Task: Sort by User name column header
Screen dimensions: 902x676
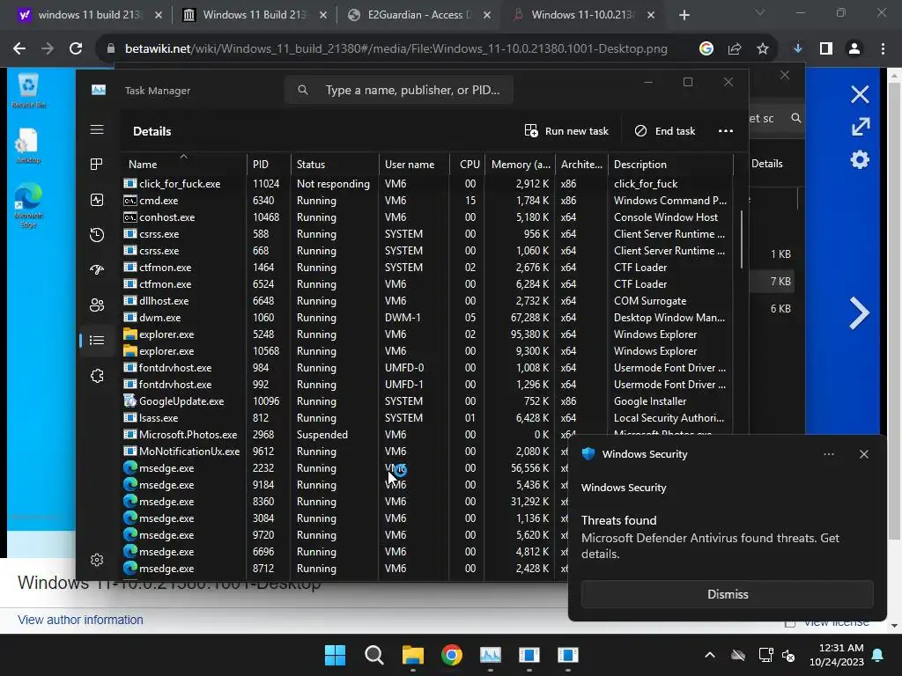Action: click(x=414, y=165)
